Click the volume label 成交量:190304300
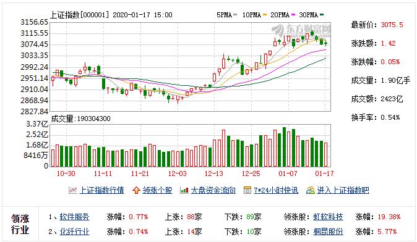The width and height of the screenshot is (417, 242). click(x=81, y=119)
